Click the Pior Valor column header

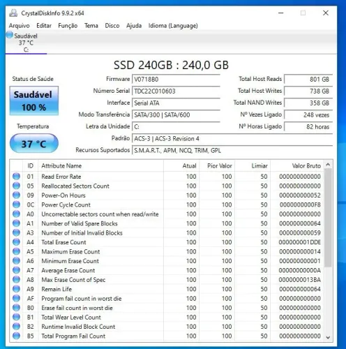pyautogui.click(x=217, y=166)
